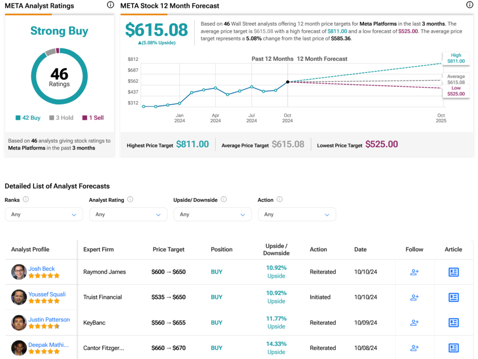Click info icon beside META Analyst Ratings
Viewport: 478px width, 359px height.
(x=110, y=5)
